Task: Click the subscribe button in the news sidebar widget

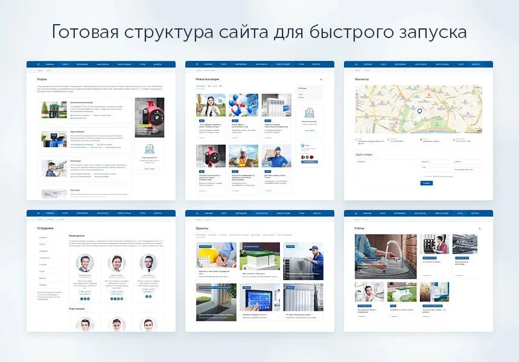Action: click(x=309, y=162)
